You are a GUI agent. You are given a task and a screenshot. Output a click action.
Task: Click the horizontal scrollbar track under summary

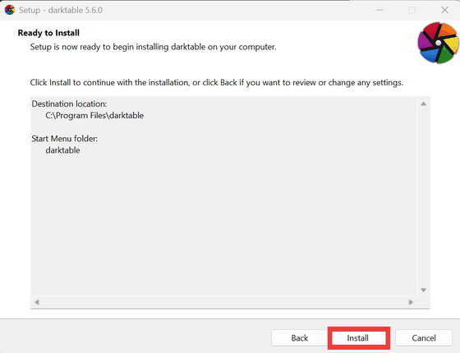pyautogui.click(x=223, y=302)
